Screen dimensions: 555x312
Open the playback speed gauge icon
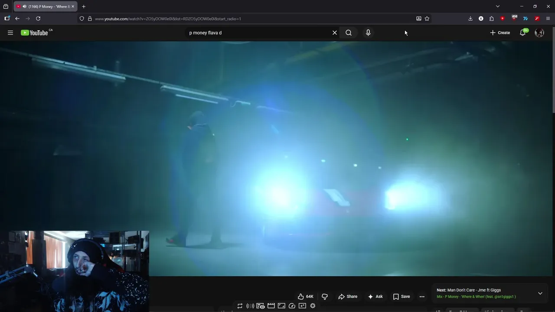[292, 306]
